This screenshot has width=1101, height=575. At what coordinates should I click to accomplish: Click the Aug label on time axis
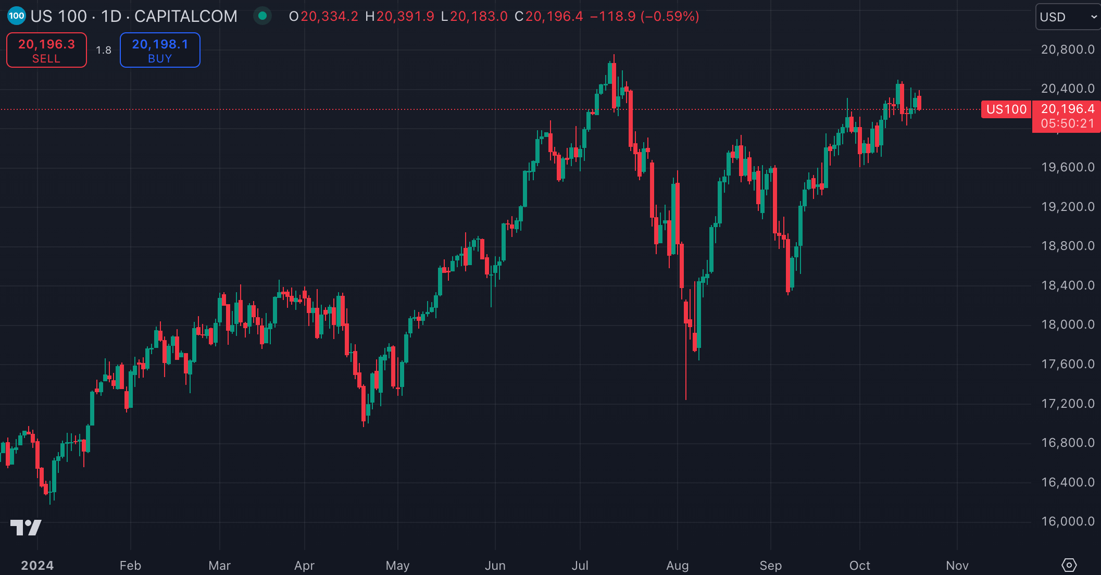(678, 566)
